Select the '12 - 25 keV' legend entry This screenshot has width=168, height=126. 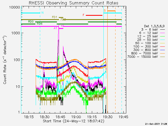pyautogui.click(x=151, y=36)
